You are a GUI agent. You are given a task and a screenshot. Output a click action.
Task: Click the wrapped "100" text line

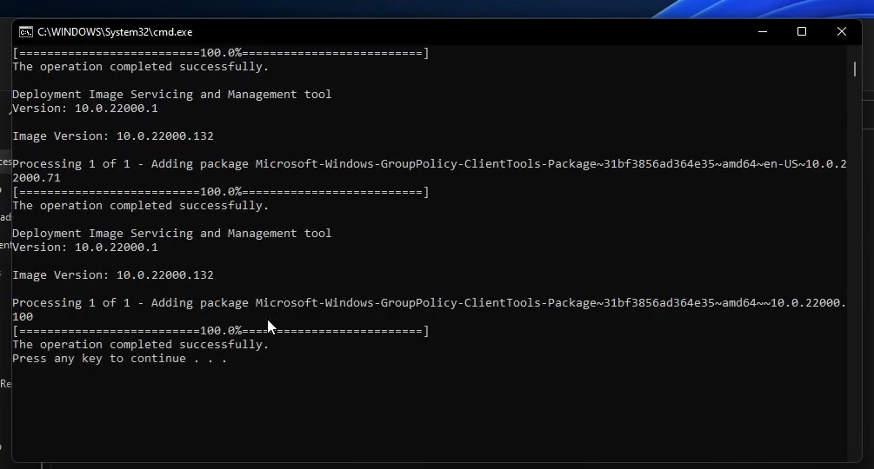click(23, 317)
